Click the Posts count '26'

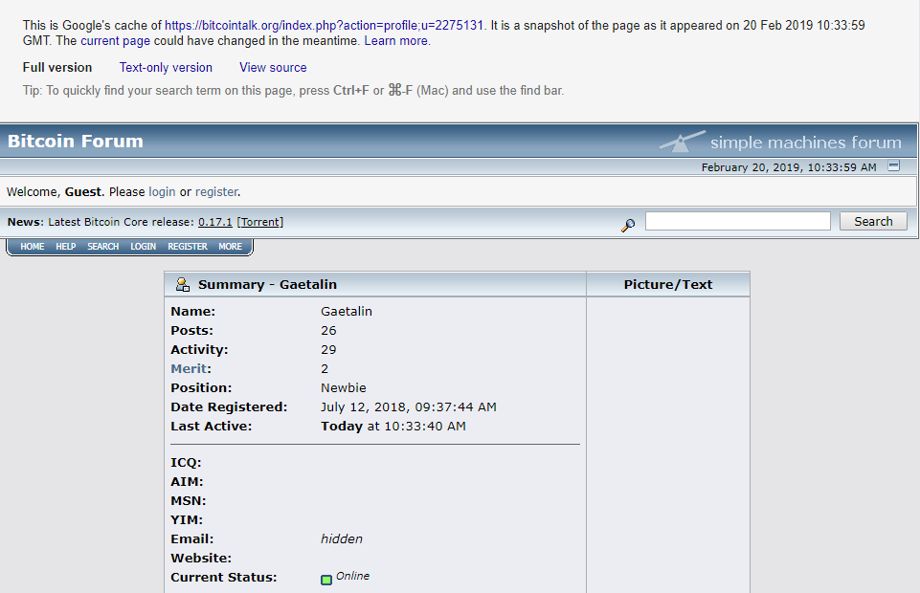(328, 331)
